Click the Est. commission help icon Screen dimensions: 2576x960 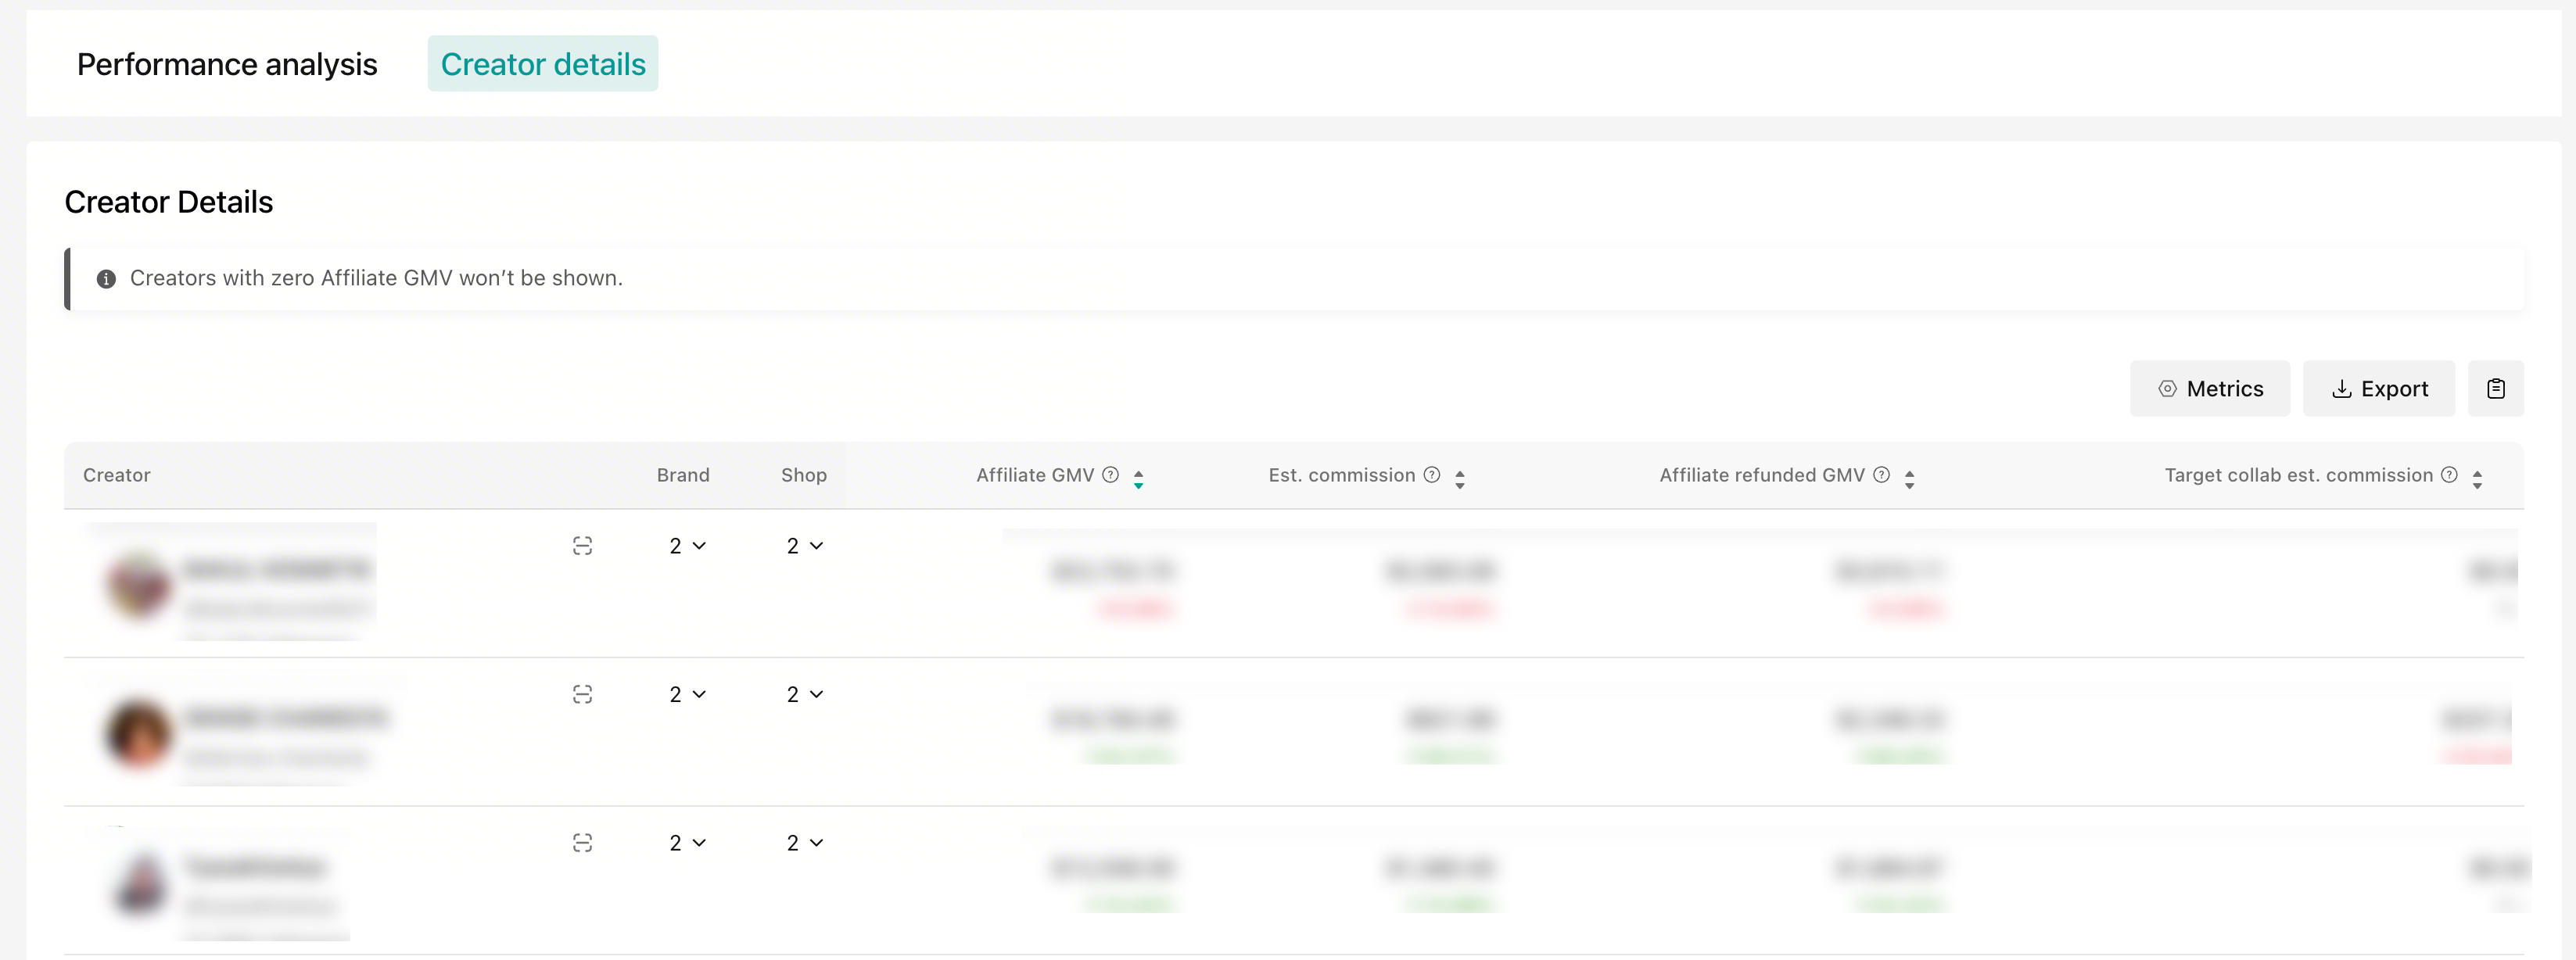pos(1432,475)
